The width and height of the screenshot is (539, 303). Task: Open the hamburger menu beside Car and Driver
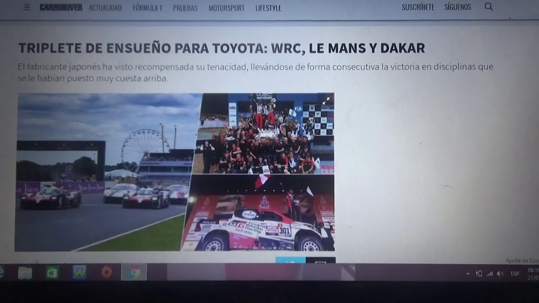(27, 7)
